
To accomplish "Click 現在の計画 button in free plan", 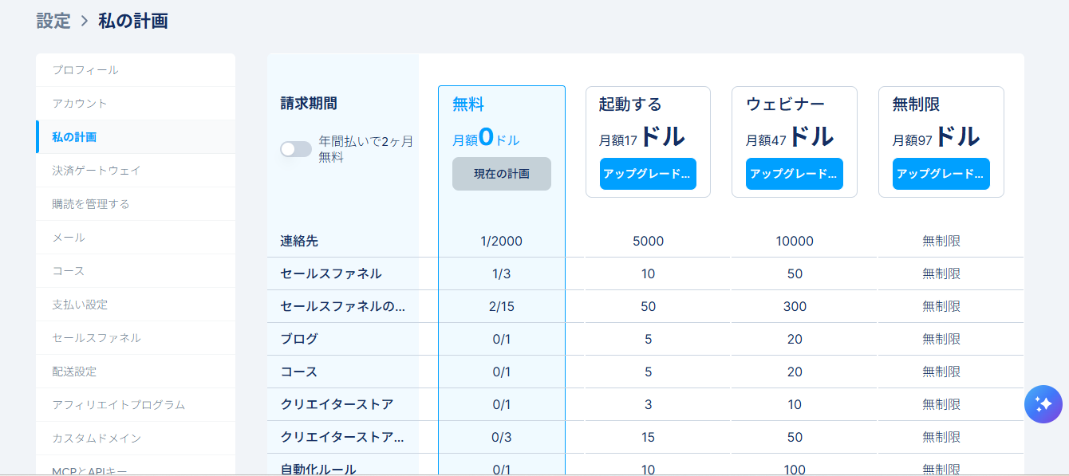I will point(502,174).
